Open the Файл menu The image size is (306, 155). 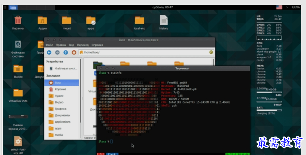click(x=49, y=45)
